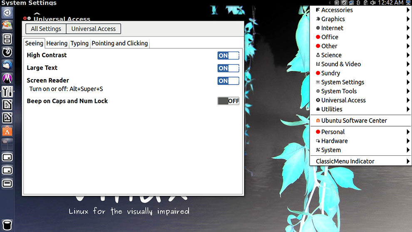Expand the ClassicMenu Indicator submenu arrow

point(408,161)
